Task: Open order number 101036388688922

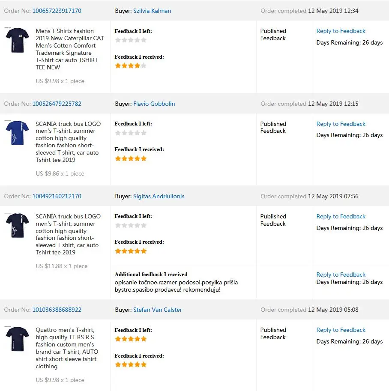Action: [57, 310]
